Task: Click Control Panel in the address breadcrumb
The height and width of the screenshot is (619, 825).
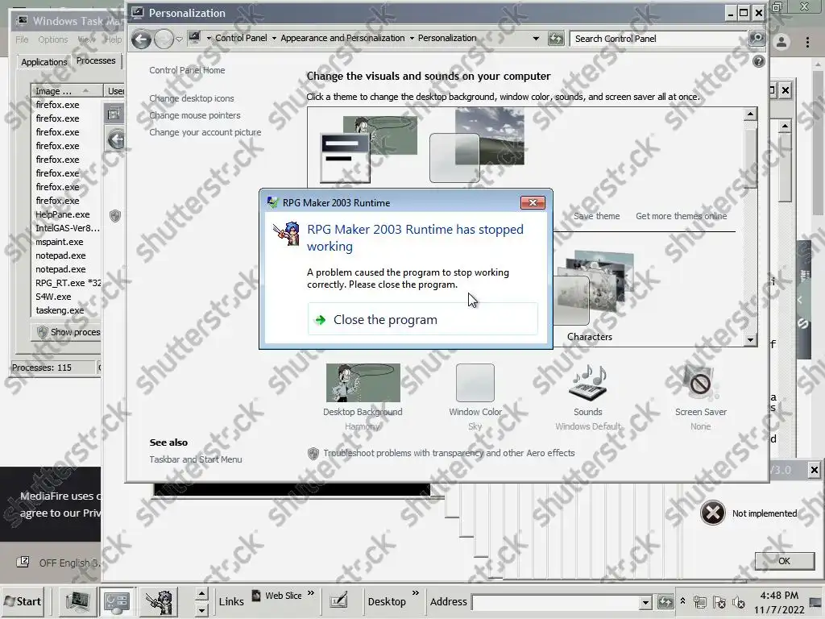Action: (x=241, y=38)
